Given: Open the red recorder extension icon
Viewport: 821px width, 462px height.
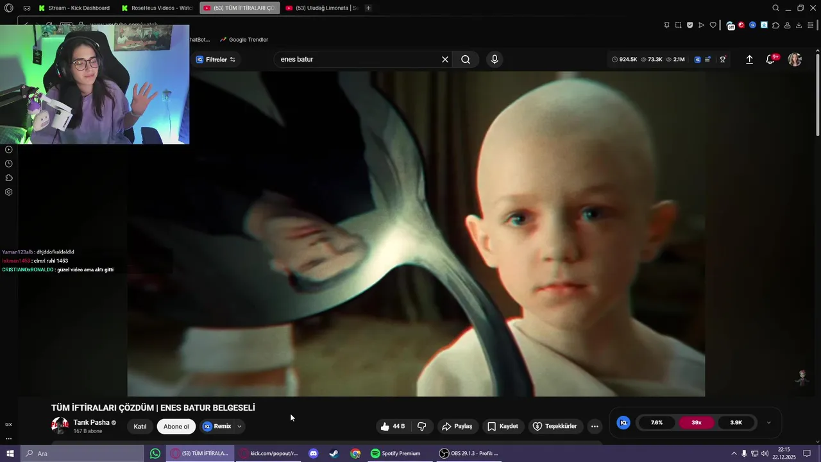Looking at the screenshot, I should 741,25.
